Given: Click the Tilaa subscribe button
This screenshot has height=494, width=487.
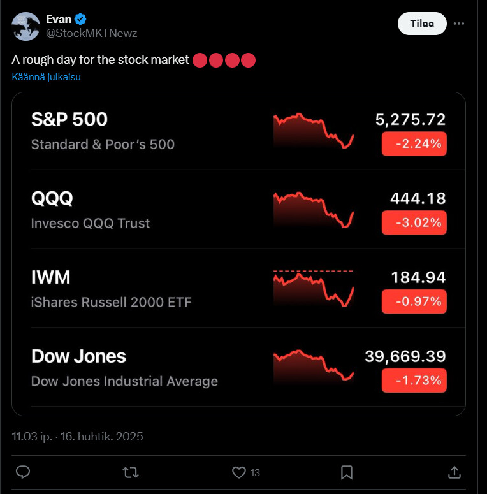Looking at the screenshot, I should pos(422,24).
